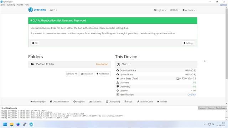Image resolution: width=228 pixels, height=128 pixels.
Task: Open the Datei menu
Action: (3, 5)
